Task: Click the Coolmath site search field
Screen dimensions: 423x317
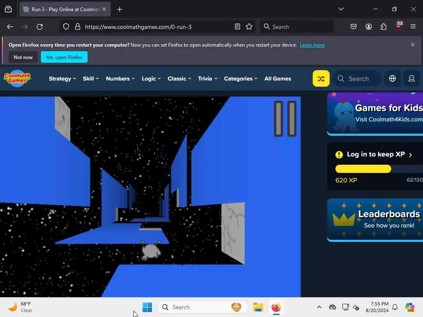Action: [357, 79]
